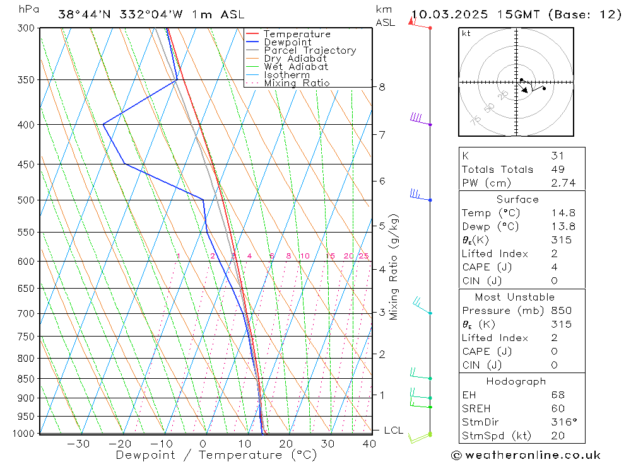Click the StmSpd (kt) value 20
Viewport: 631px width, 462px height.
coord(558,436)
